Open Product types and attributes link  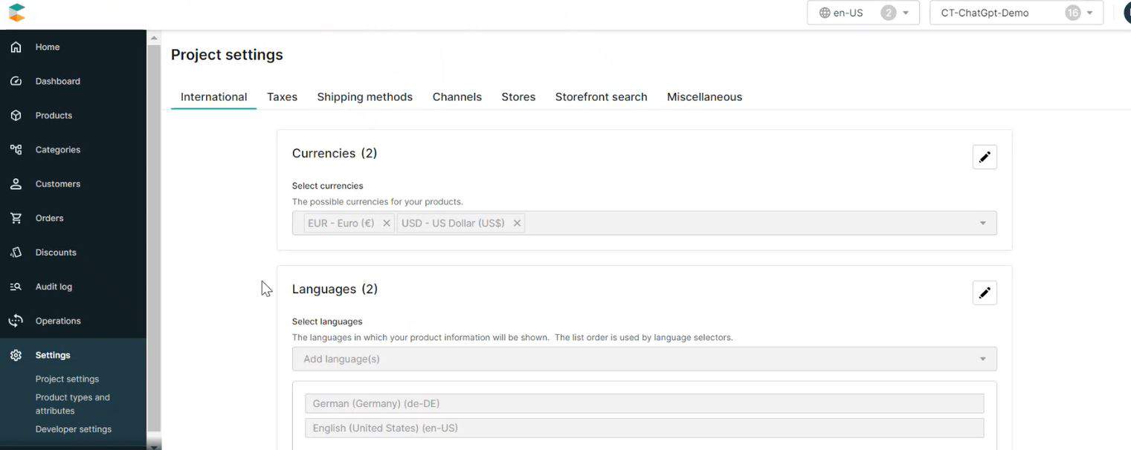(73, 404)
